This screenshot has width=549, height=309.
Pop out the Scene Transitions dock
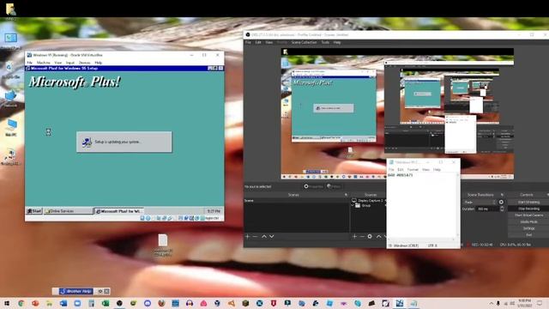(502, 195)
